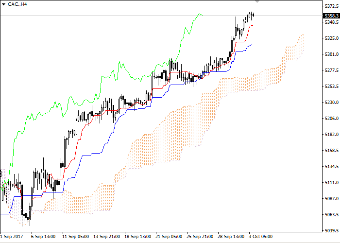This screenshot has width=340, height=243.
Task: Click the chart shift triangle marker at top
Action: pyautogui.click(x=257, y=1)
